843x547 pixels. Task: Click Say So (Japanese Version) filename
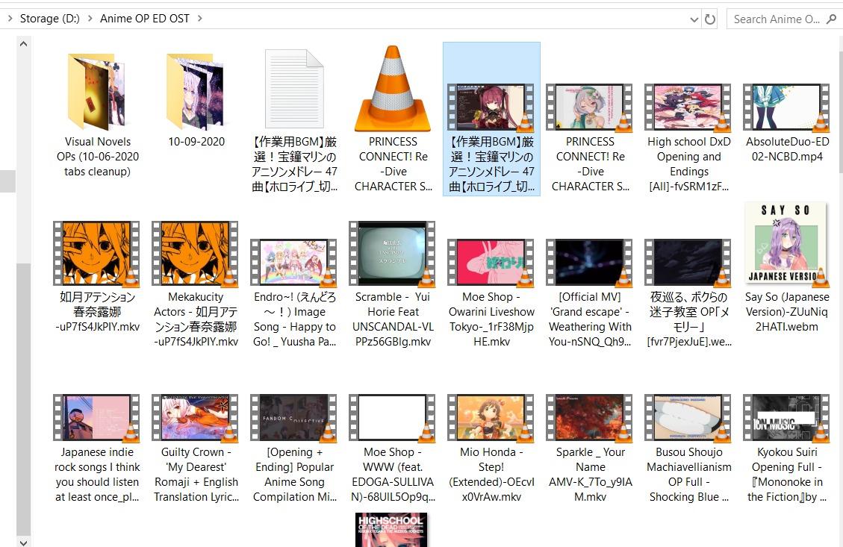click(786, 312)
